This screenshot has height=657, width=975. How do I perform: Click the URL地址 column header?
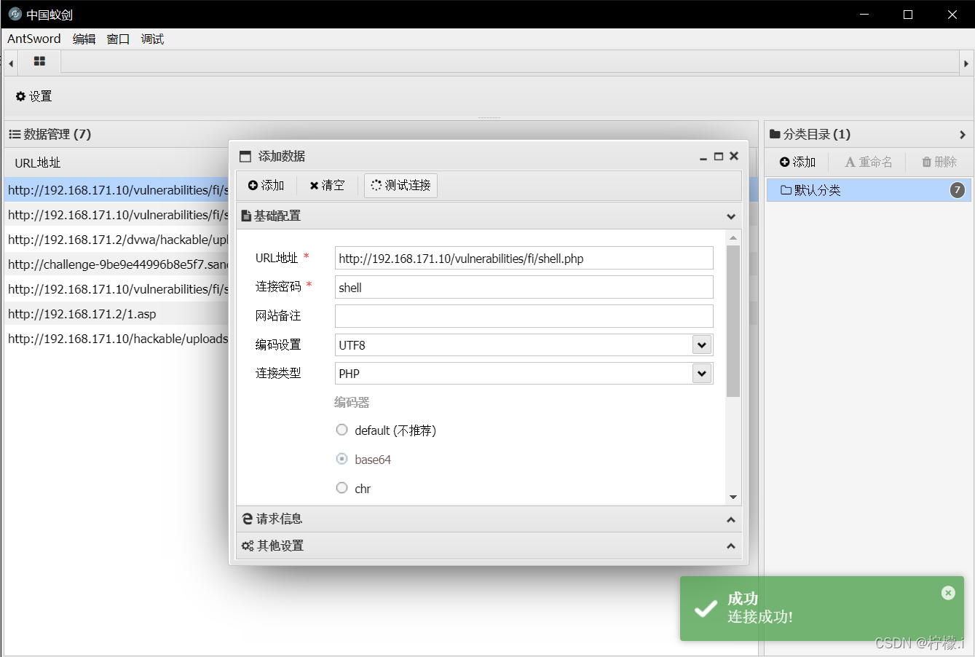[x=38, y=163]
